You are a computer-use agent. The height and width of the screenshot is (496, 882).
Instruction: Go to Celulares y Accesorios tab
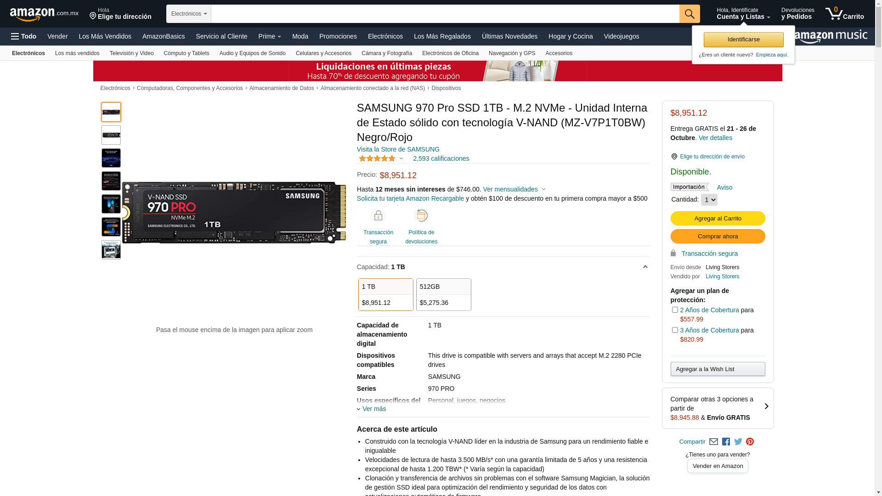[323, 53]
